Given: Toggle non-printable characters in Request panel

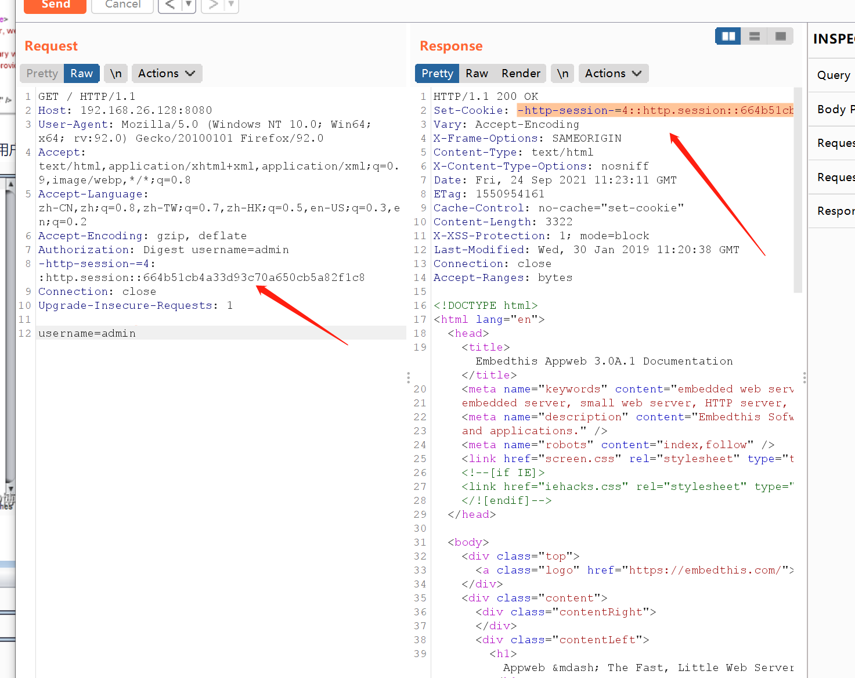Looking at the screenshot, I should (x=116, y=74).
